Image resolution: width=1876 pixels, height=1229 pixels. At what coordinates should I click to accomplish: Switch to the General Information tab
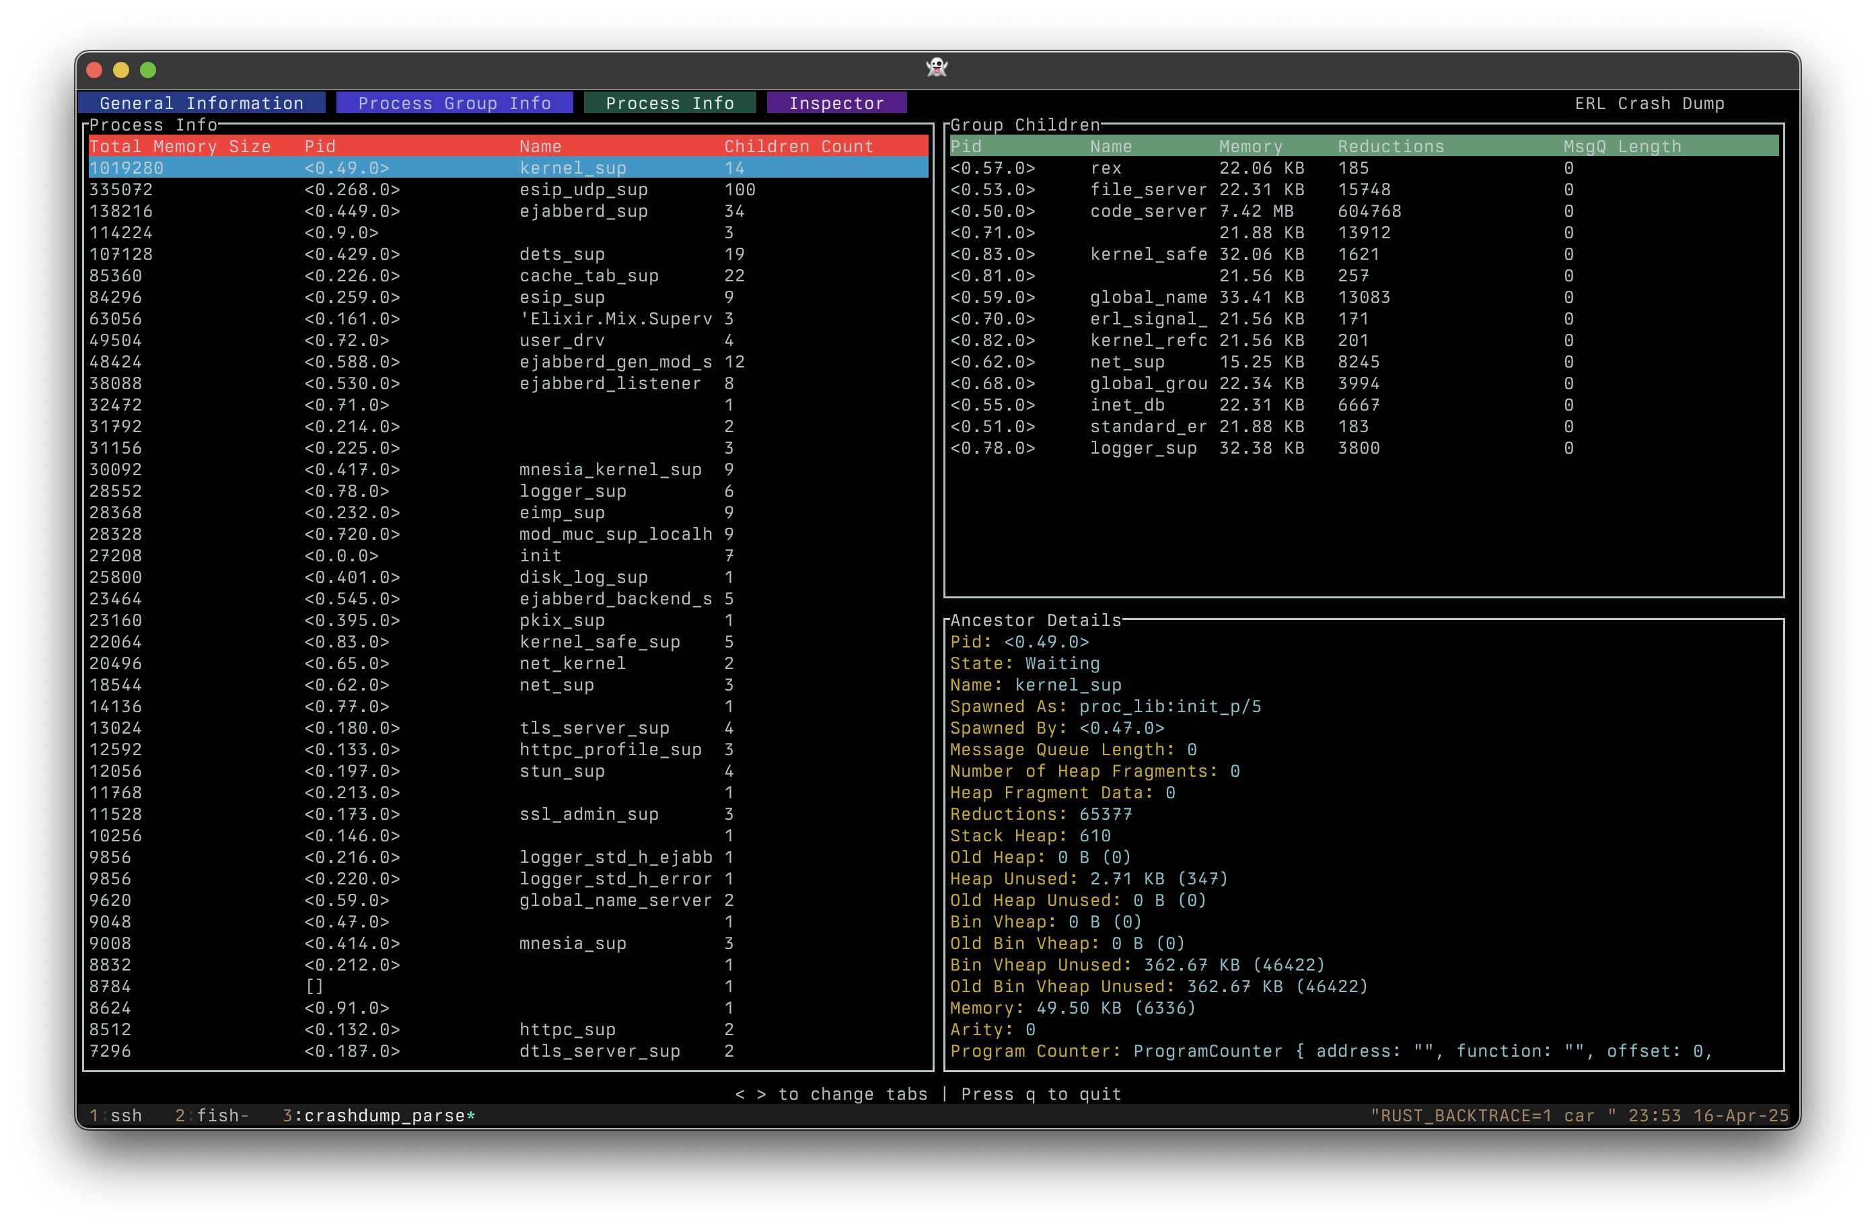(x=201, y=103)
